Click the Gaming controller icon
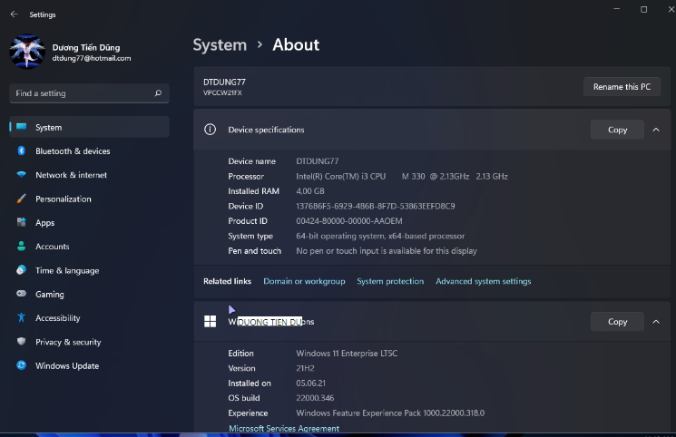 point(21,294)
